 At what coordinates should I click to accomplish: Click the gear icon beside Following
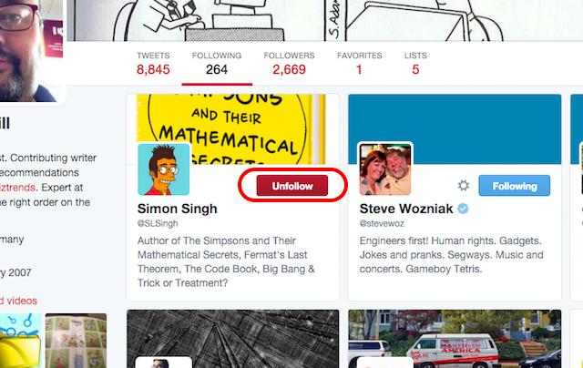pyautogui.click(x=464, y=186)
